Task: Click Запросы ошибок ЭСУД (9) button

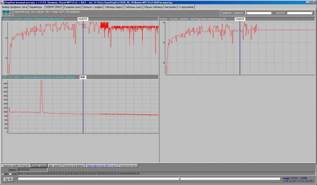Action: point(16,166)
